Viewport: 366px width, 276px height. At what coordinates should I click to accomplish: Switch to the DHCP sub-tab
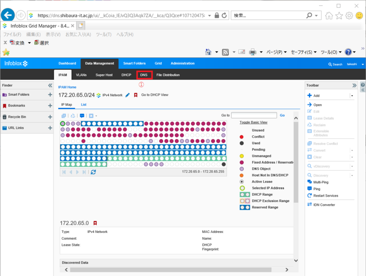[x=126, y=75]
